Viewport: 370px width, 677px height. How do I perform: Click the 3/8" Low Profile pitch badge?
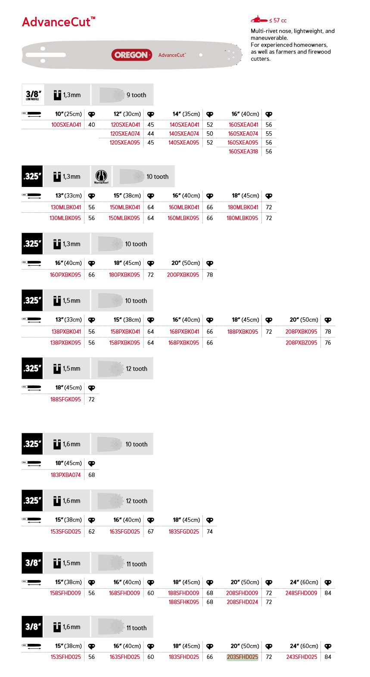coord(33,95)
